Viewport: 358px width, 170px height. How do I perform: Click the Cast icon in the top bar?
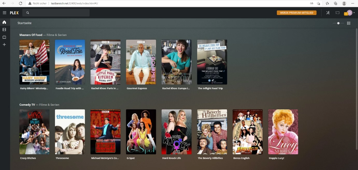[337, 12]
